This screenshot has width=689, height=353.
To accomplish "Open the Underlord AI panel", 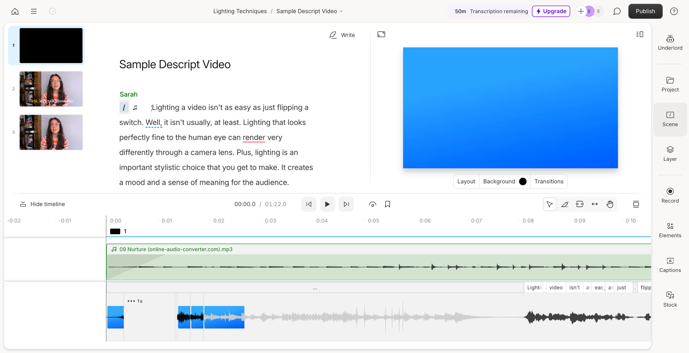I will (670, 43).
